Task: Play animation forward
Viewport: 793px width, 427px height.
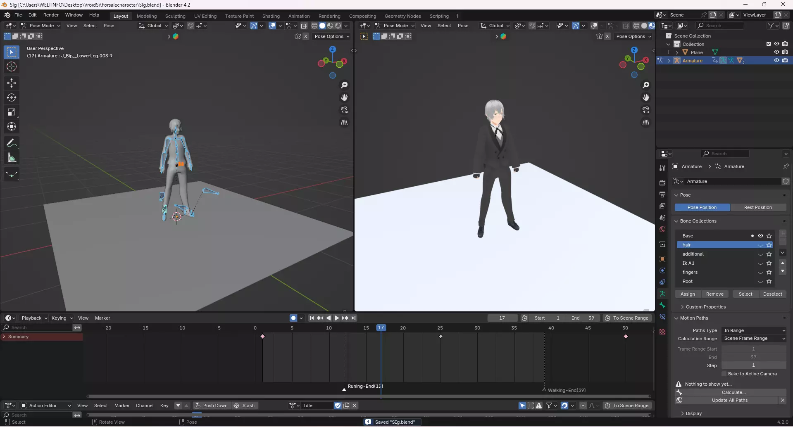Action: [x=336, y=318]
